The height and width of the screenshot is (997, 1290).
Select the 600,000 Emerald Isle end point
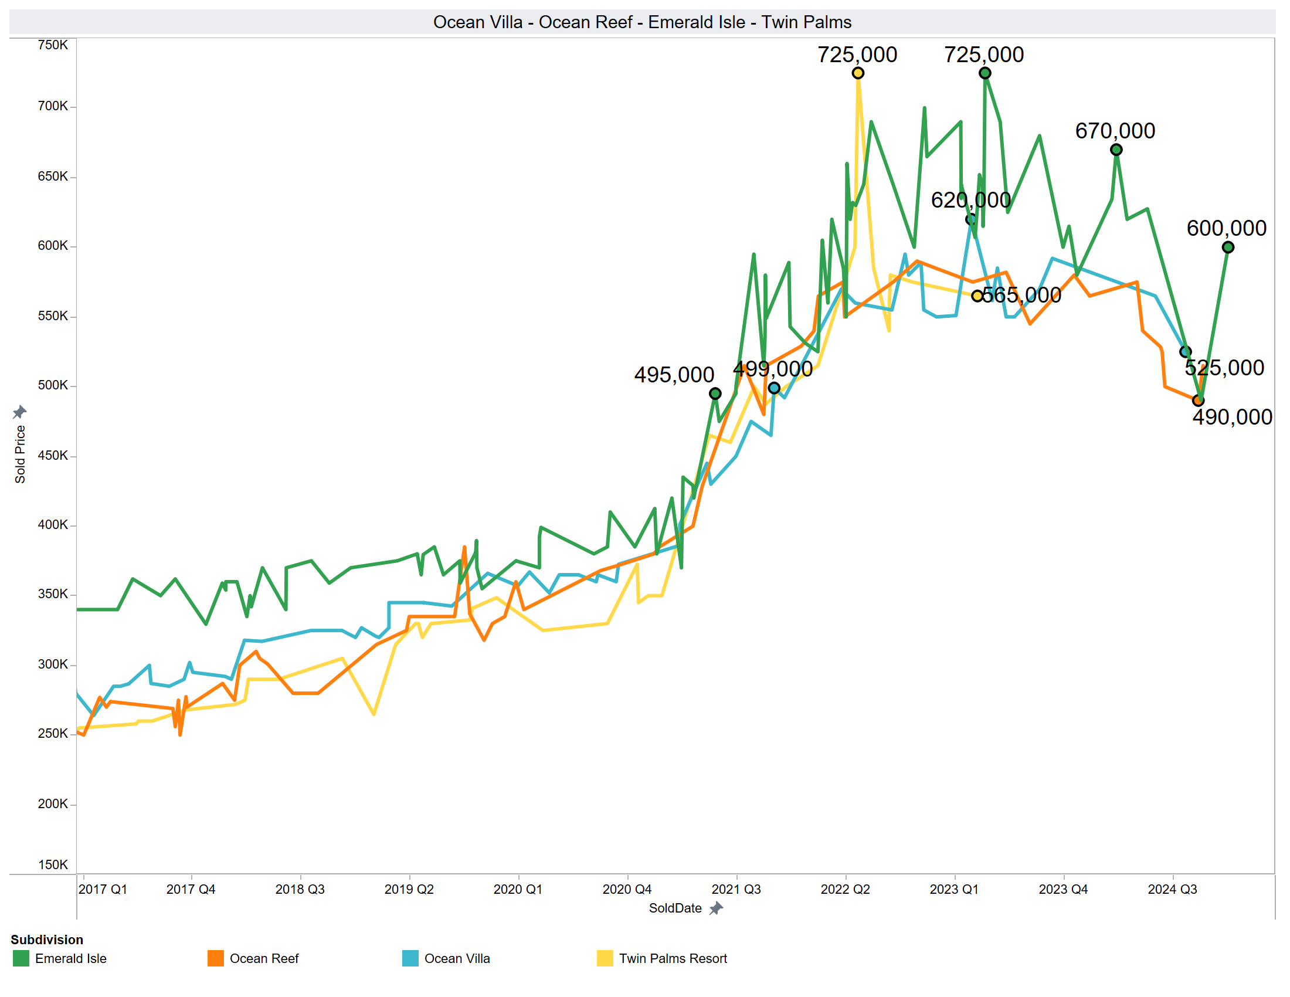[x=1228, y=247]
